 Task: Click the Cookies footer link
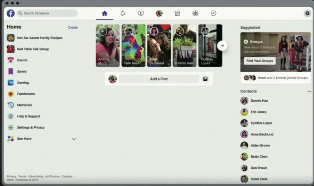pyautogui.click(x=67, y=176)
